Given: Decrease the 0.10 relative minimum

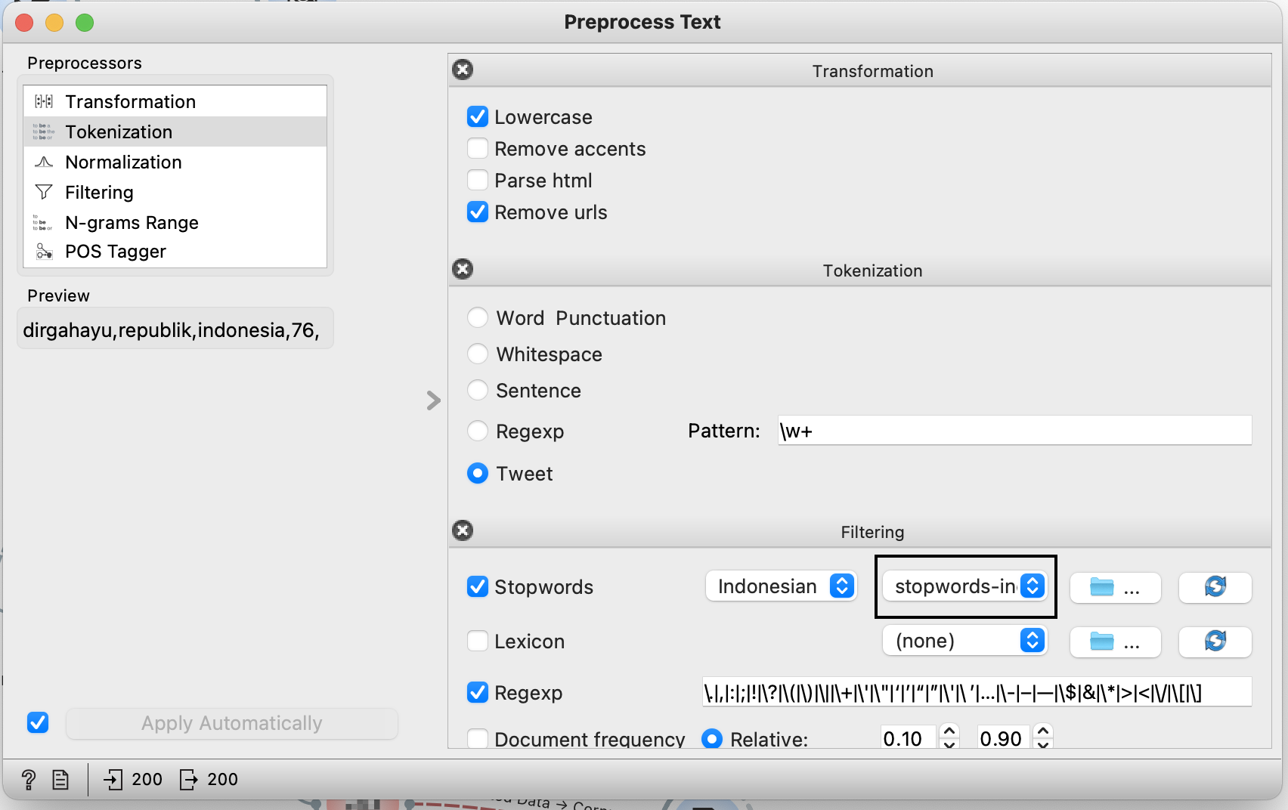Looking at the screenshot, I should 949,744.
